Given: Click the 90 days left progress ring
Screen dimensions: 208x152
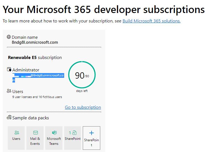Looking at the screenshot, I should pos(82,75).
